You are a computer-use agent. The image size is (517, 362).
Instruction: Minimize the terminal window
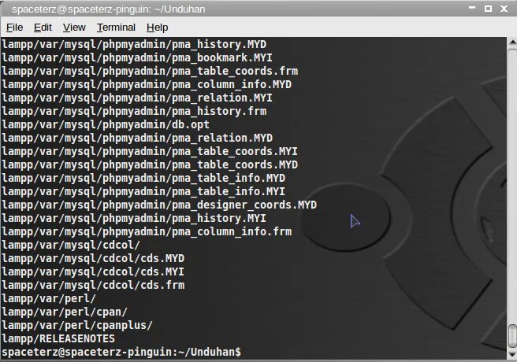(x=472, y=8)
